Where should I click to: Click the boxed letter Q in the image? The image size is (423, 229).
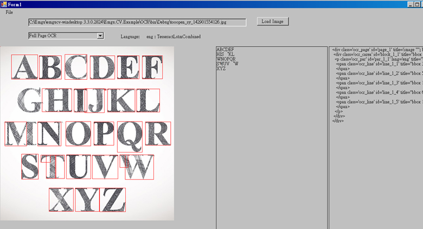pos(130,136)
